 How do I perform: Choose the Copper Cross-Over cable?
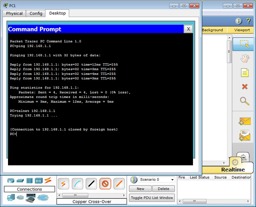tap(105, 184)
